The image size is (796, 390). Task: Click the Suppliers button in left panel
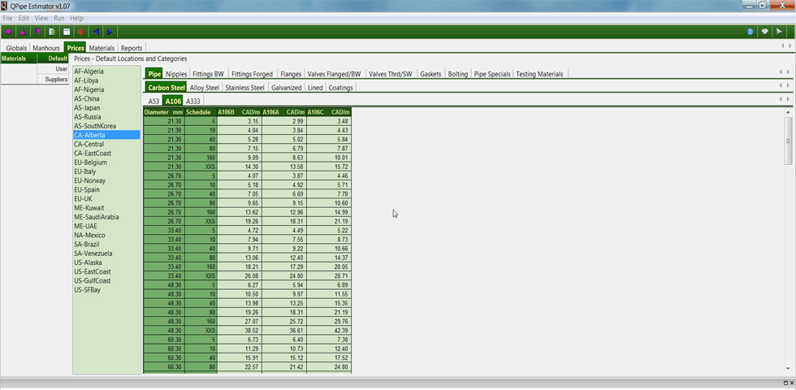click(54, 80)
